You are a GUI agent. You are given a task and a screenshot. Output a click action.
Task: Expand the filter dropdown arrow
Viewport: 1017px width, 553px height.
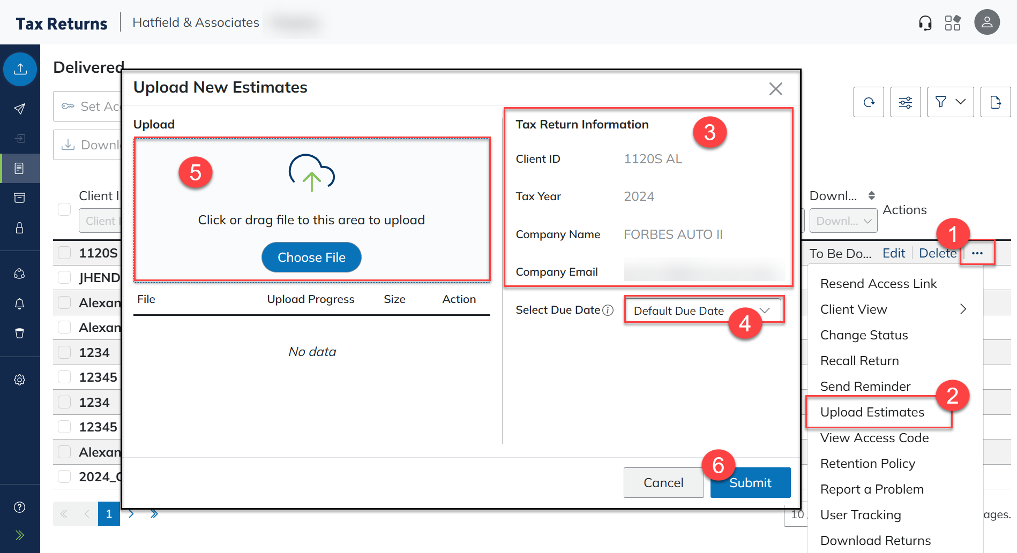pyautogui.click(x=961, y=102)
